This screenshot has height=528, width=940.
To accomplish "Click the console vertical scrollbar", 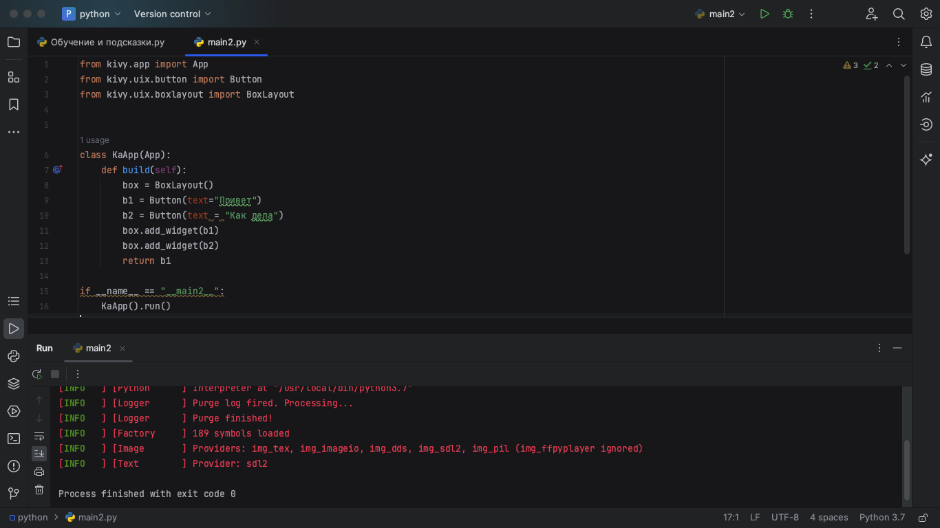I will click(x=907, y=471).
